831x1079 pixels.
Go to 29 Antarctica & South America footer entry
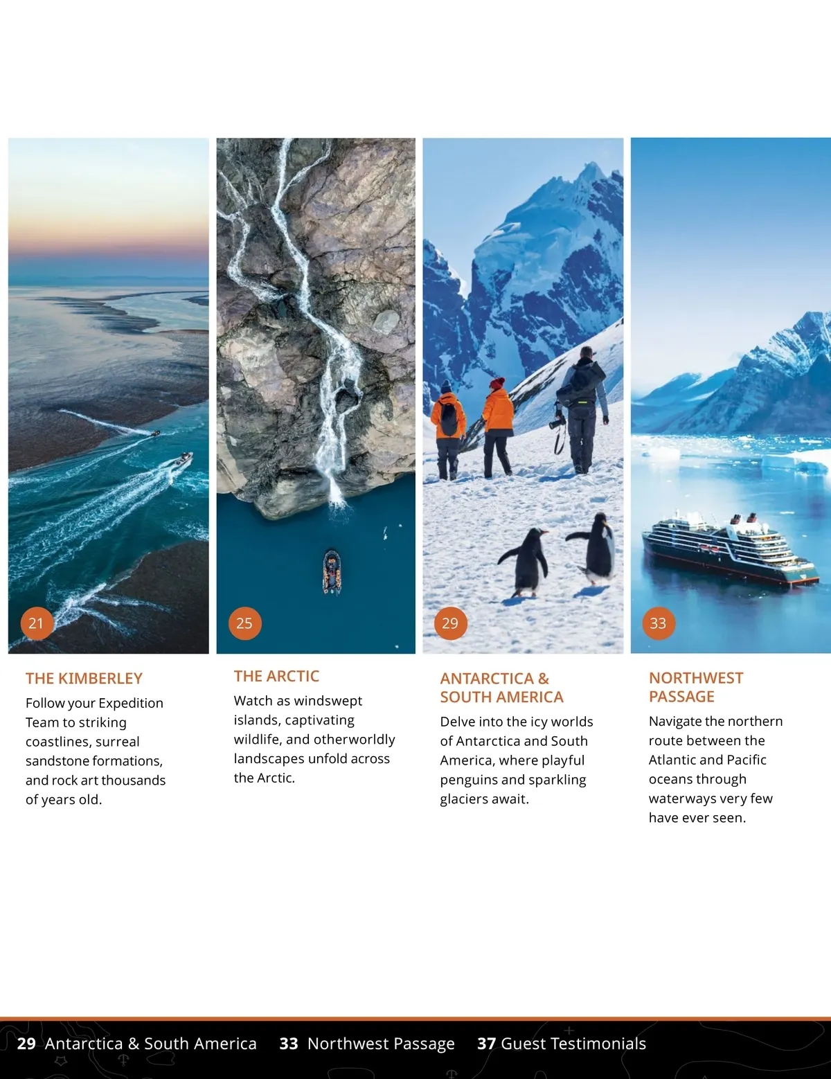pos(136,1044)
